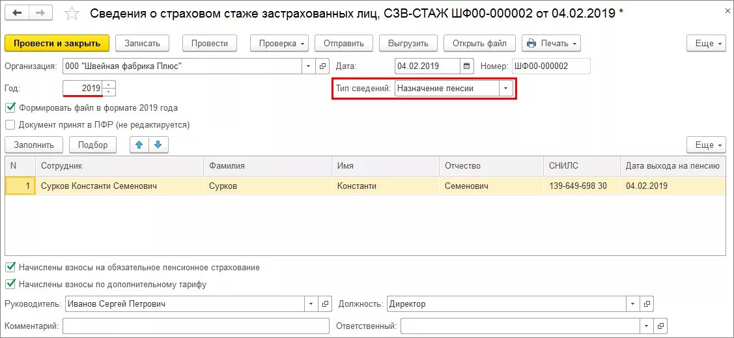Click the Провести button
The width and height of the screenshot is (734, 338).
[x=210, y=44]
